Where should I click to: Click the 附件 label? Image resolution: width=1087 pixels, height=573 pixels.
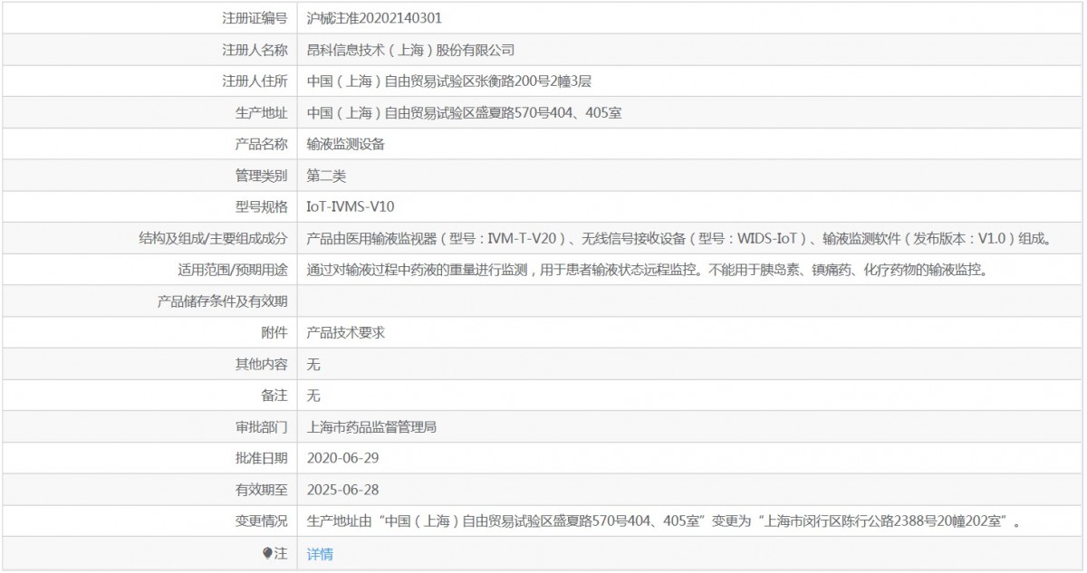tap(274, 332)
